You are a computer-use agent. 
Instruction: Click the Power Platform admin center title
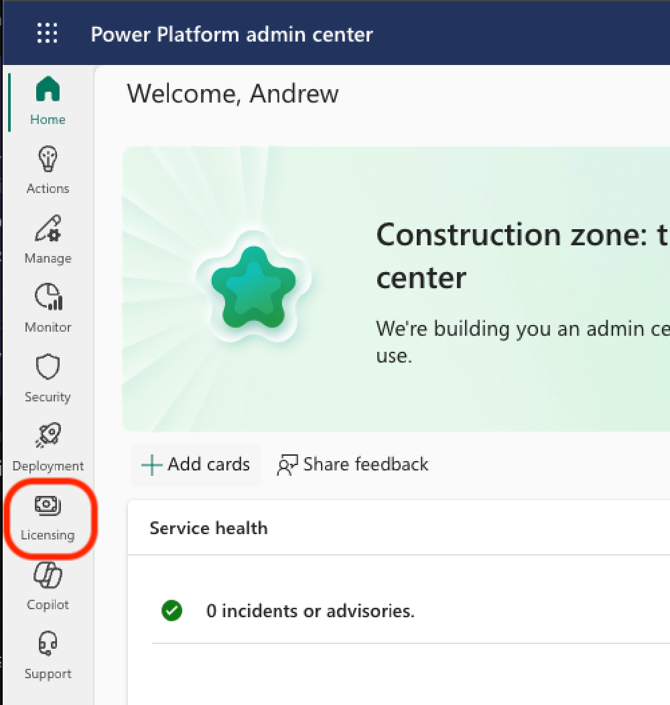click(x=232, y=35)
